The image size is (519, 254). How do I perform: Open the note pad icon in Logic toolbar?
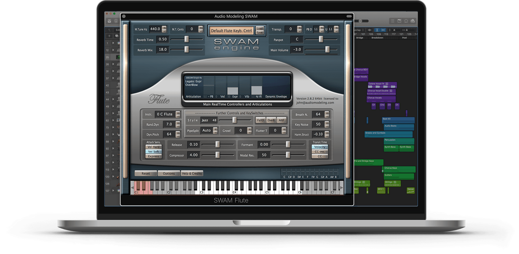pyautogui.click(x=399, y=21)
